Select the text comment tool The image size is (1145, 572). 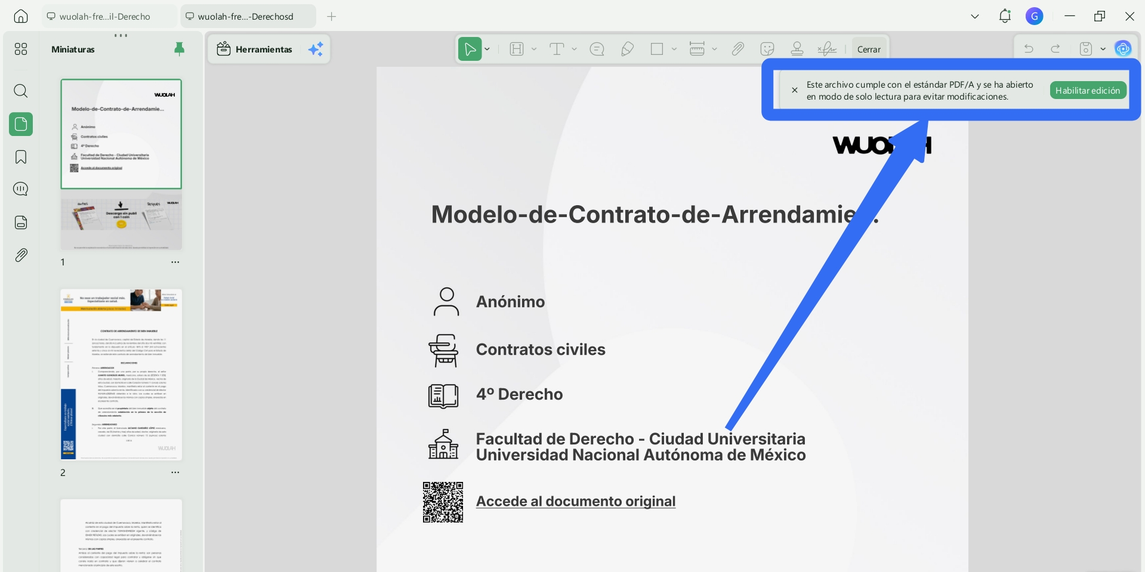(557, 49)
